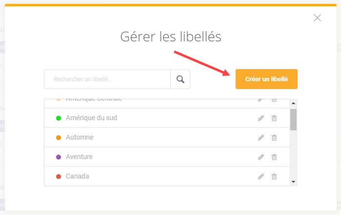Click the scrollbar up arrow
The width and height of the screenshot is (341, 215).
[x=293, y=103]
